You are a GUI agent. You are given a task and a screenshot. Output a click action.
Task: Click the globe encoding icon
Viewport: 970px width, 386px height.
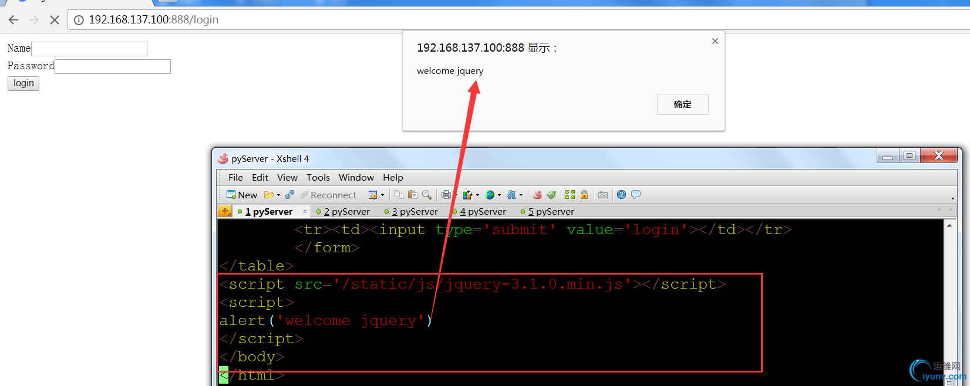pyautogui.click(x=490, y=195)
